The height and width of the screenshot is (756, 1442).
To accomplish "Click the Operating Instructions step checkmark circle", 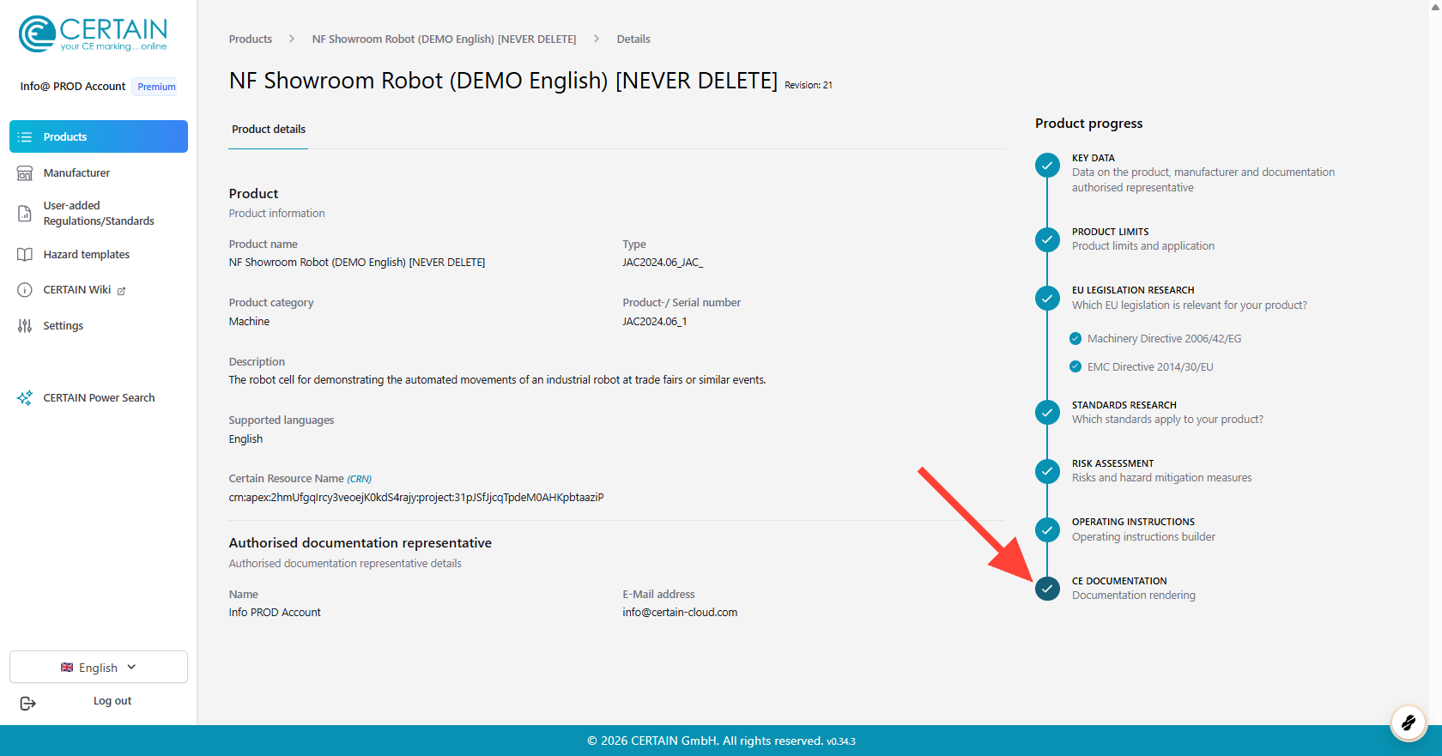I will [1047, 529].
